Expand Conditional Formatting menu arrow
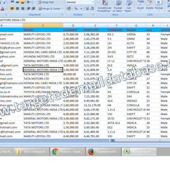The image size is (170, 170). 111,11
